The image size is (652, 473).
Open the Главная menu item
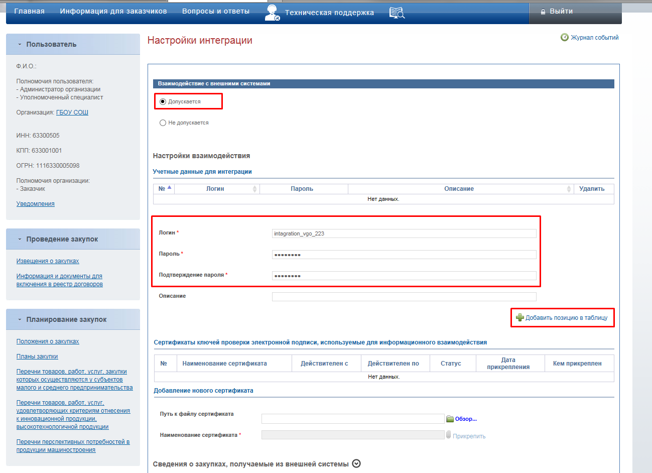30,11
